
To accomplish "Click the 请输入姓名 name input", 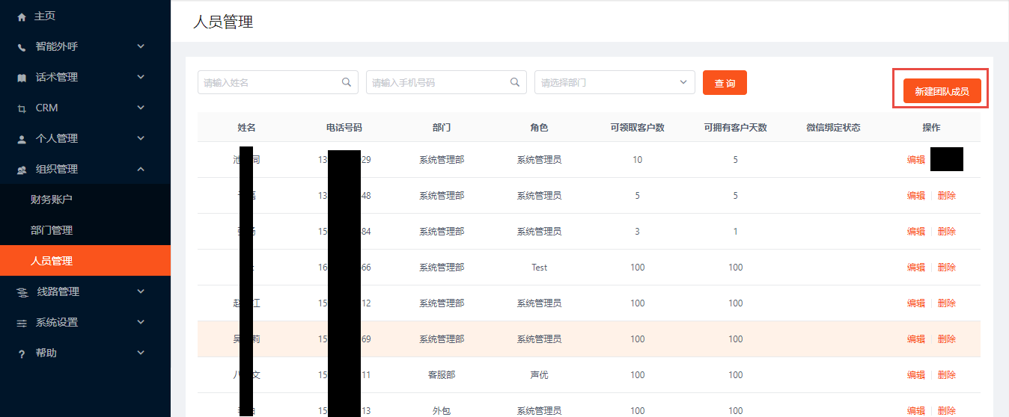I will (x=278, y=82).
